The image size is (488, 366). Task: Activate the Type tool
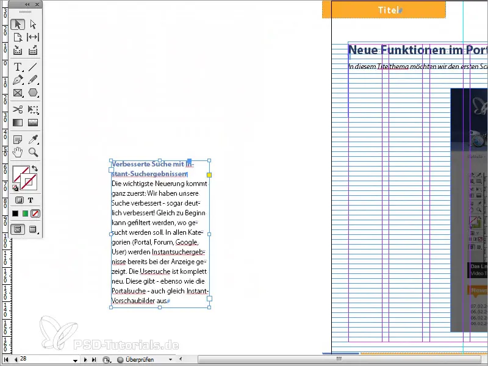click(x=18, y=67)
